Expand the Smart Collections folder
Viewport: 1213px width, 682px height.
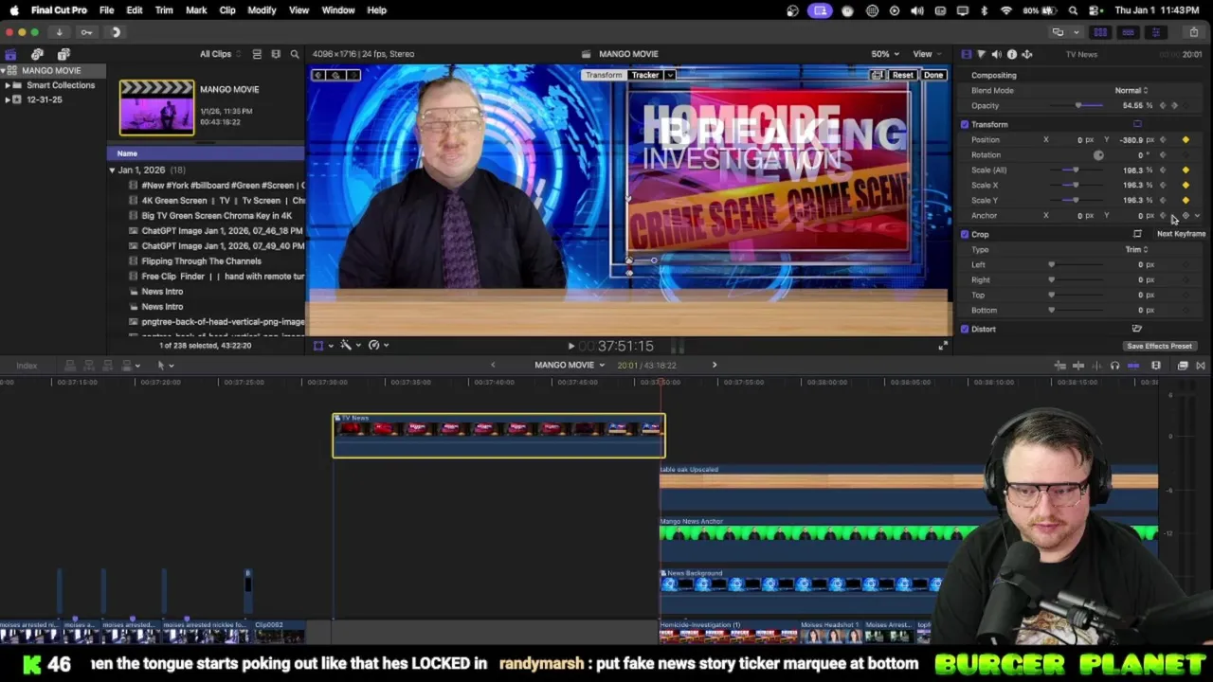(x=8, y=85)
